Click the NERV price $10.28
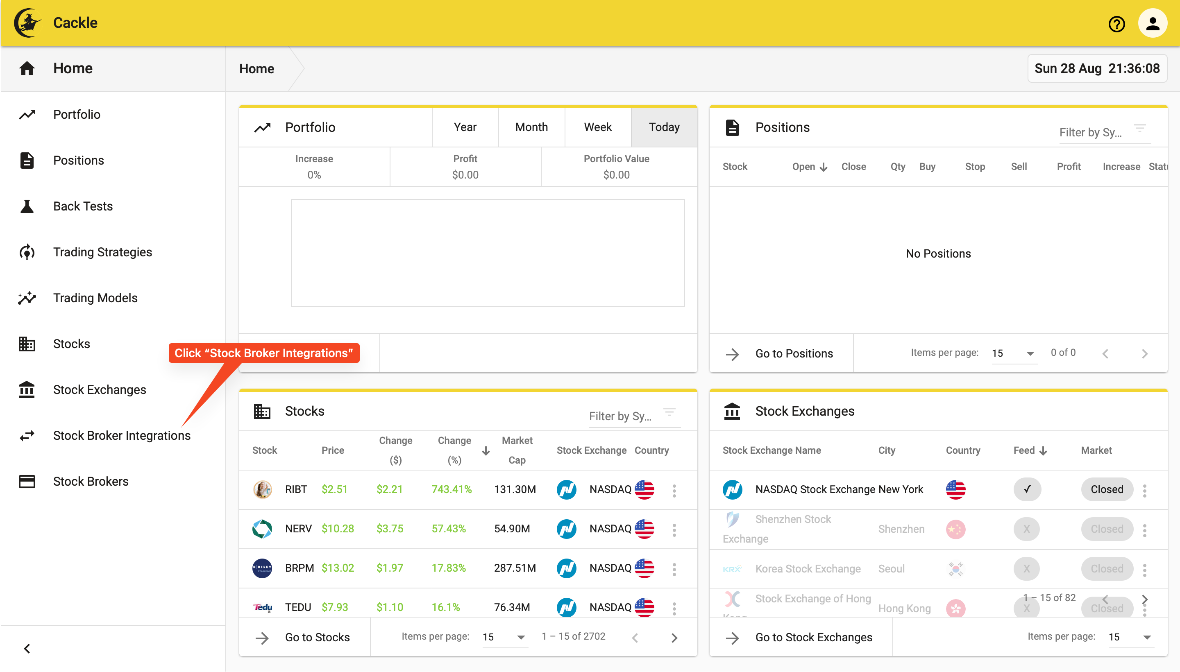This screenshot has width=1180, height=672. [x=338, y=528]
